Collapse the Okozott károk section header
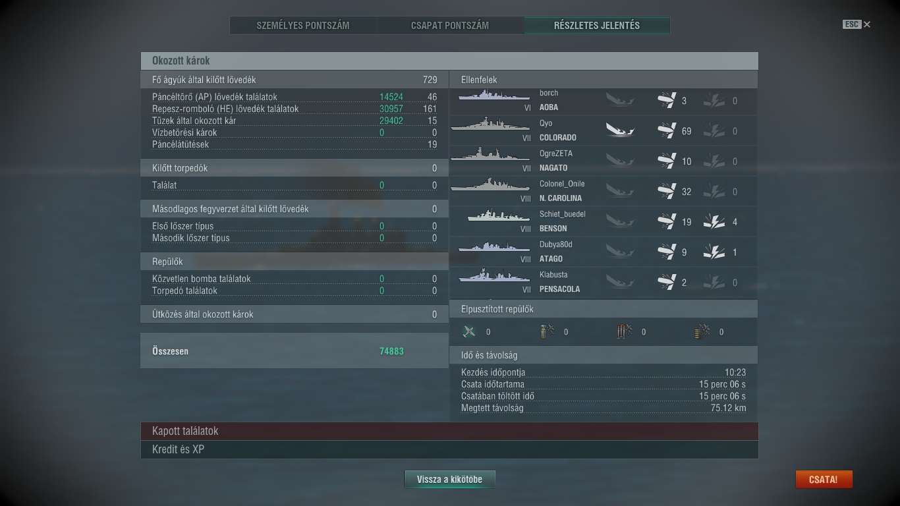Viewport: 900px width, 506px height. pos(449,61)
